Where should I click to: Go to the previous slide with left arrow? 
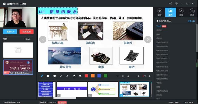click(43, 40)
